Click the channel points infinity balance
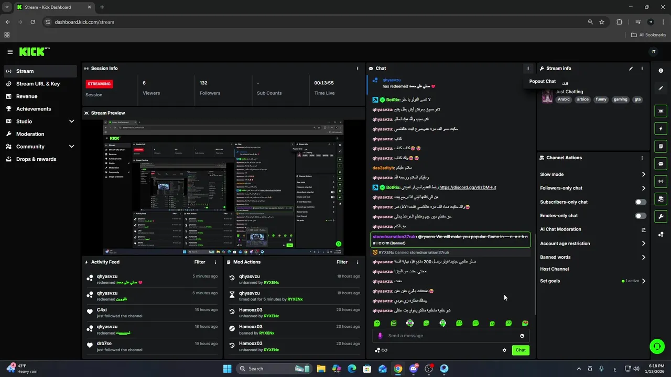Screen dimensions: 671x377 click(x=381, y=350)
